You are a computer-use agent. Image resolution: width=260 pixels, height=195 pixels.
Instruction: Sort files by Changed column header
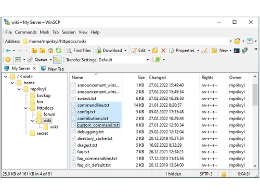[173, 77]
